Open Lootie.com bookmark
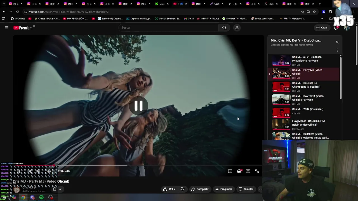Viewport: 358px width, 201px height. (263, 19)
